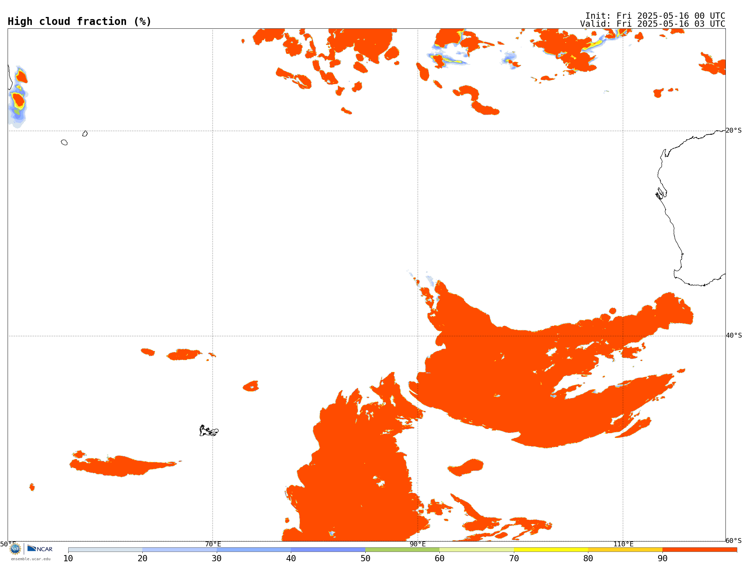The height and width of the screenshot is (563, 748).
Task: Pick the 70-80 yellow colorbar swatch
Action: [551, 550]
